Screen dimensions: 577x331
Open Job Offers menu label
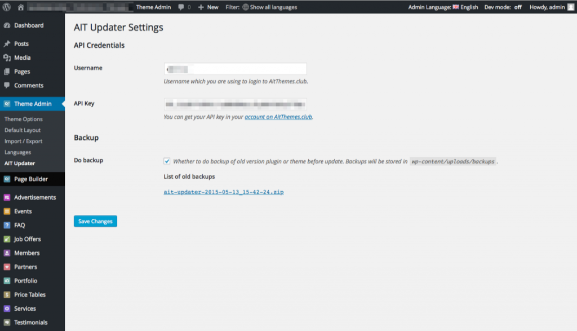point(27,239)
